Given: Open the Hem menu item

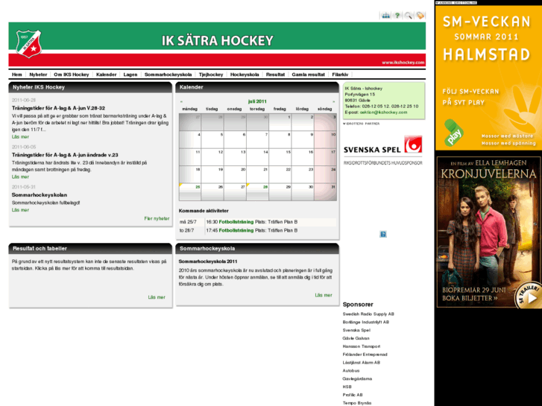Looking at the screenshot, I should click(17, 74).
